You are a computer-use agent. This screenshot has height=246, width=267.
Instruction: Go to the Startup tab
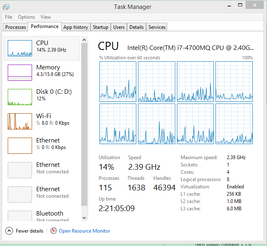click(100, 27)
